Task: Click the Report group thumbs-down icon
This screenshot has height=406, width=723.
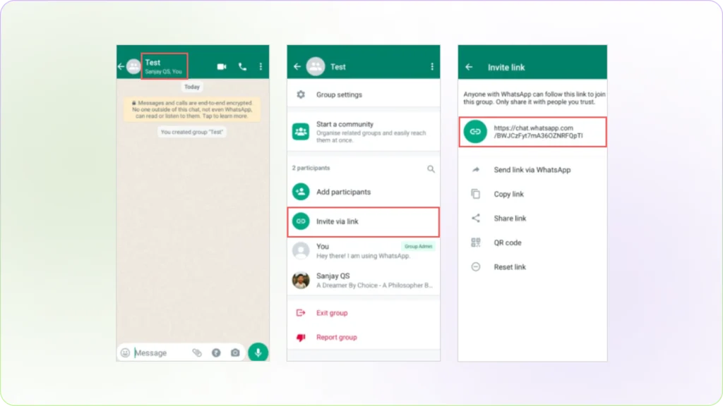Action: 301,338
